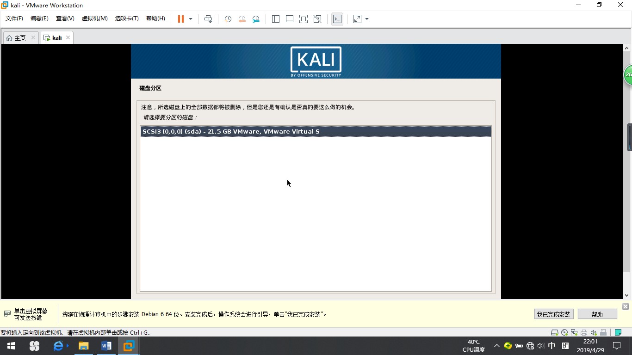Click the 拼 IME mode indicator
This screenshot has width=632, height=355.
point(565,346)
